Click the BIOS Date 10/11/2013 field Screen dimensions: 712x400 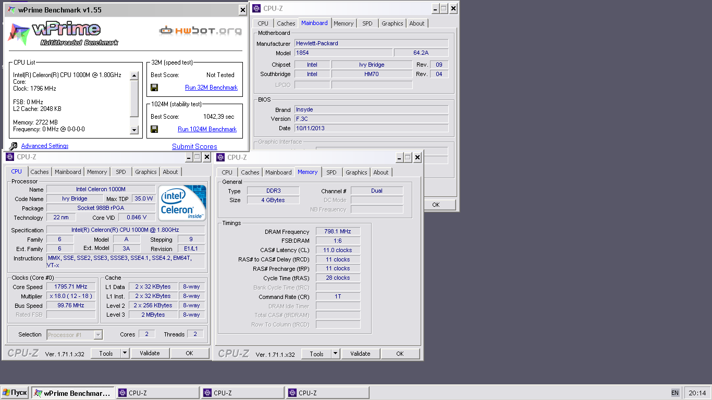point(371,128)
